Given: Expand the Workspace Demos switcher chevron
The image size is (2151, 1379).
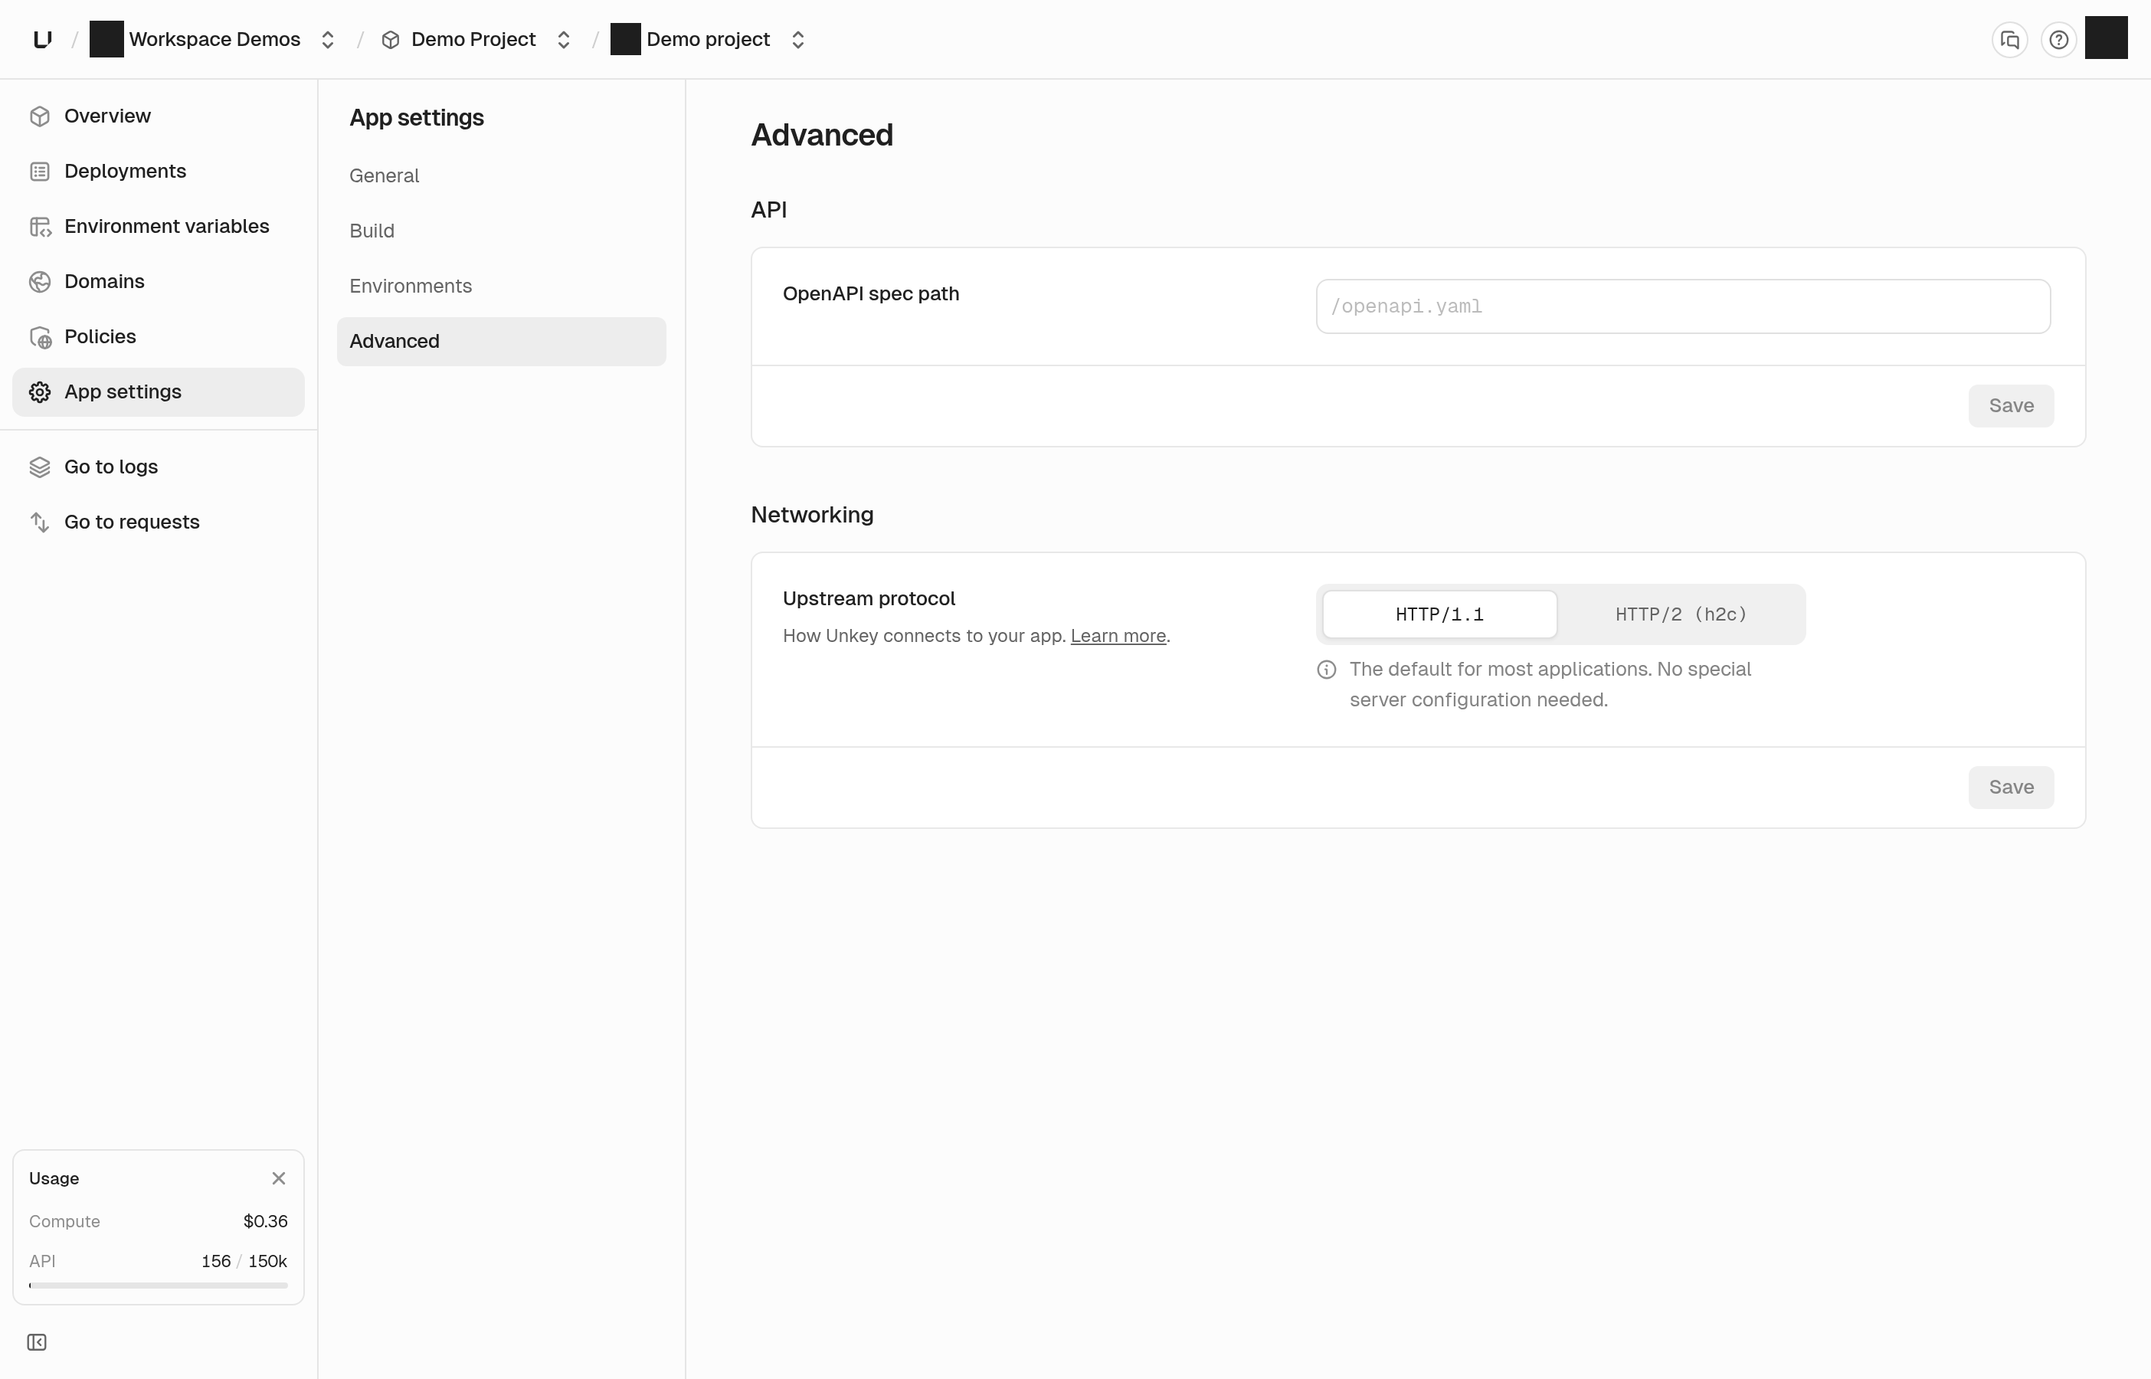Looking at the screenshot, I should (328, 39).
